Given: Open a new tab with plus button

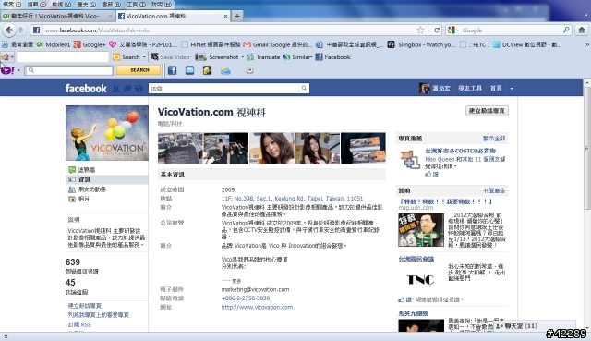Looking at the screenshot, I should [237, 16].
